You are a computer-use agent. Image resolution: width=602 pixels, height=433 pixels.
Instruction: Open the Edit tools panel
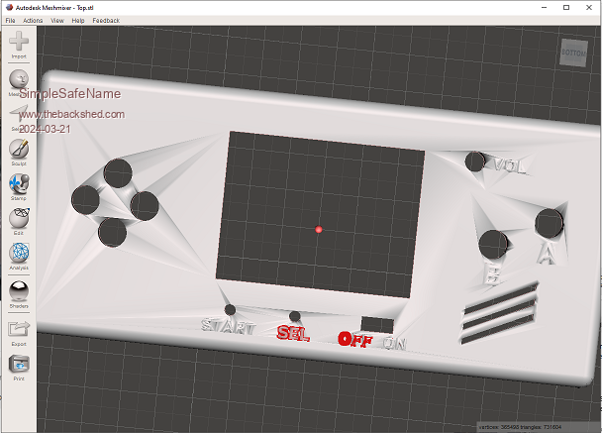coord(19,219)
